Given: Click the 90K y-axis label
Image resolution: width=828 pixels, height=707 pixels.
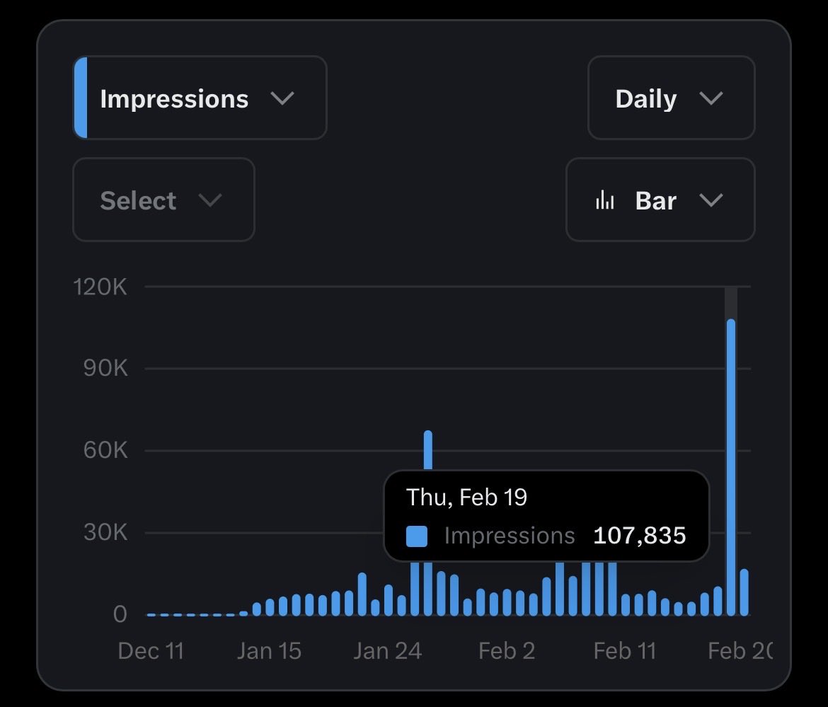Looking at the screenshot, I should pyautogui.click(x=105, y=368).
